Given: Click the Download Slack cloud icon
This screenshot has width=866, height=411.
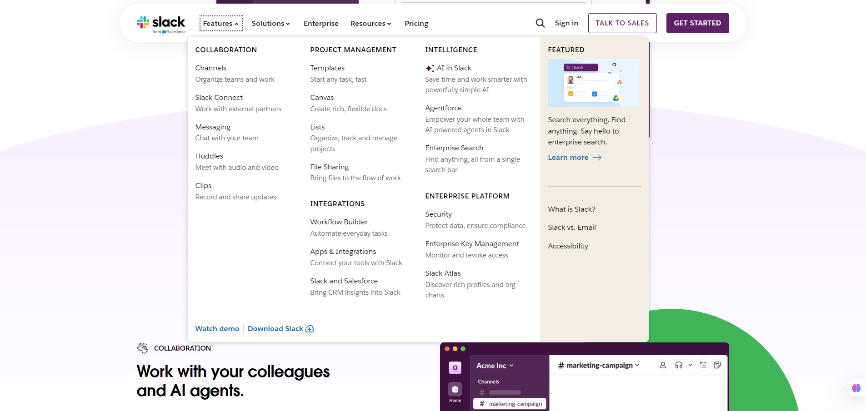Looking at the screenshot, I should click(x=310, y=329).
